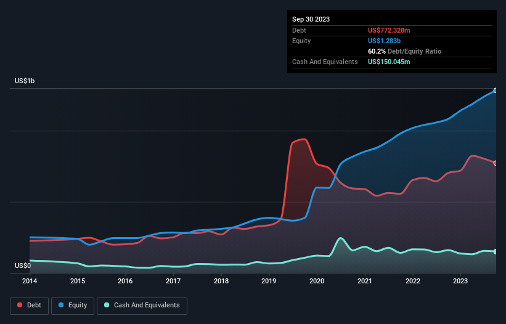The width and height of the screenshot is (506, 324).
Task: Click Cash And Equivalents label in tooltip
Action: click(325, 62)
